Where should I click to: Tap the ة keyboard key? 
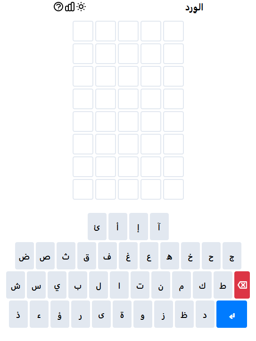point(122,314)
